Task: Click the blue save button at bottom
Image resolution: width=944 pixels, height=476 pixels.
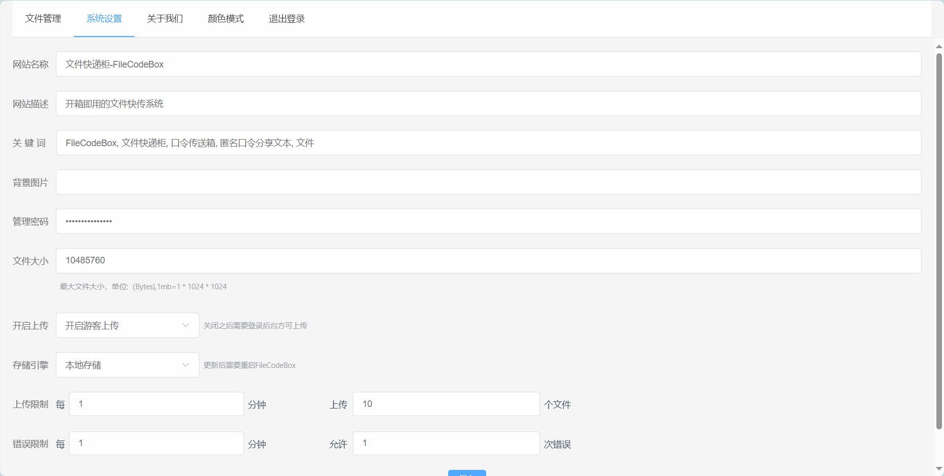Action: [467, 473]
